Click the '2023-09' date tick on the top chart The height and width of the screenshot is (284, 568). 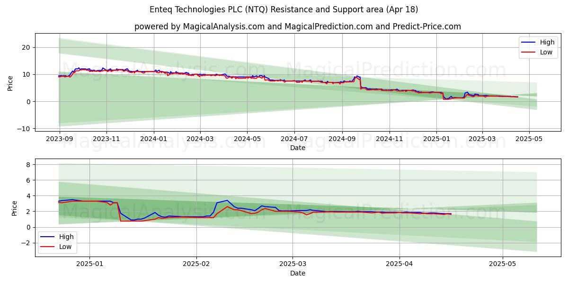click(59, 140)
